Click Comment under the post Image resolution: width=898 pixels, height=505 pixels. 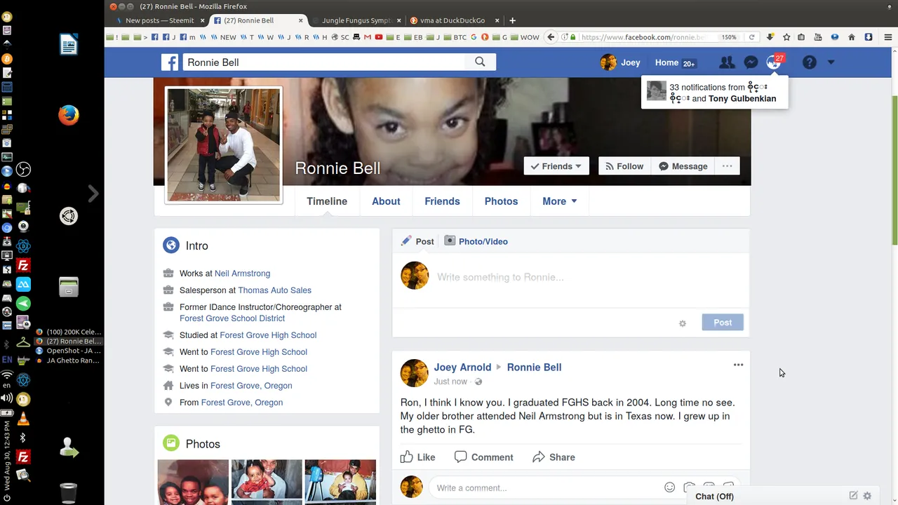point(484,457)
